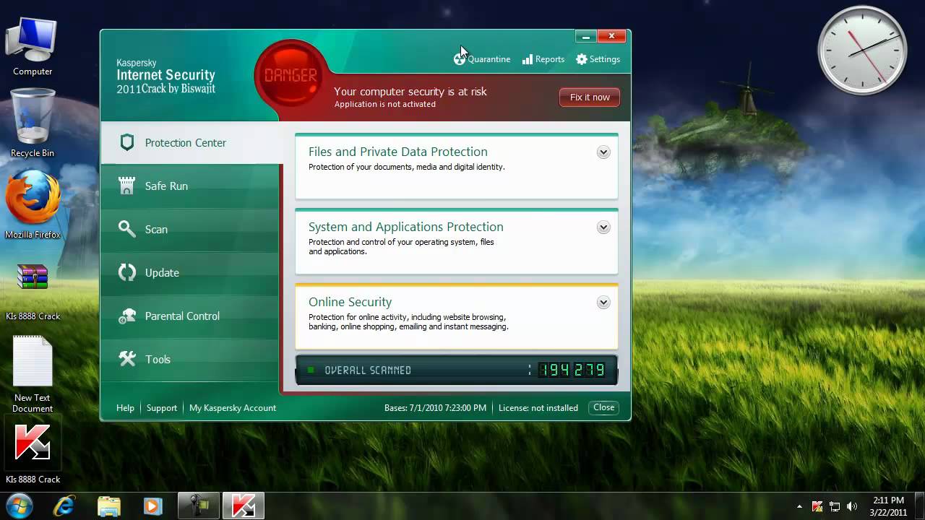Screen dimensions: 925x520
Task: Click 'Your computer security is at risk' message
Action: click(x=410, y=92)
